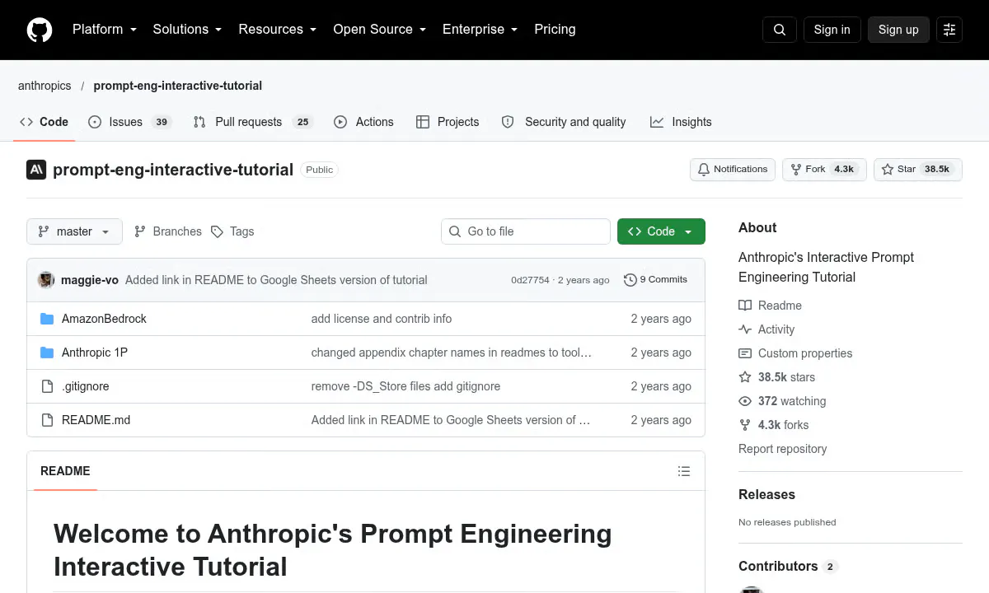The height and width of the screenshot is (593, 989).
Task: Open the maggie-vo author link
Action: coord(90,280)
